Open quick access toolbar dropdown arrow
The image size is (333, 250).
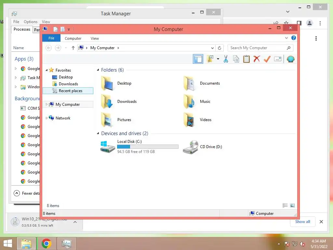click(x=69, y=30)
